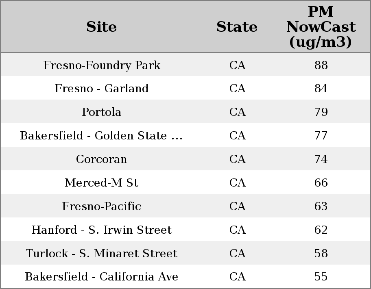Select the PM value 84
Viewport: 371px width, 289px height.
321,89
